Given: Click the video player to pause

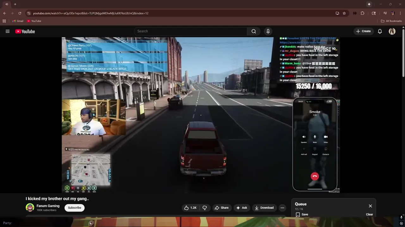Looking at the screenshot, I should pyautogui.click(x=201, y=115).
